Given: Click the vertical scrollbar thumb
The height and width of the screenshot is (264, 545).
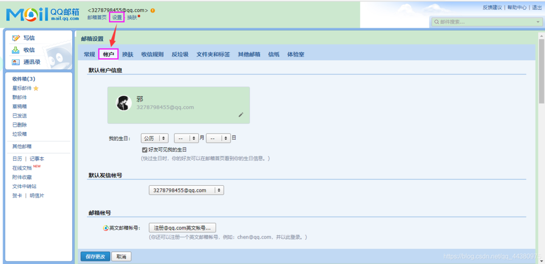Looking at the screenshot, I should coord(541,71).
